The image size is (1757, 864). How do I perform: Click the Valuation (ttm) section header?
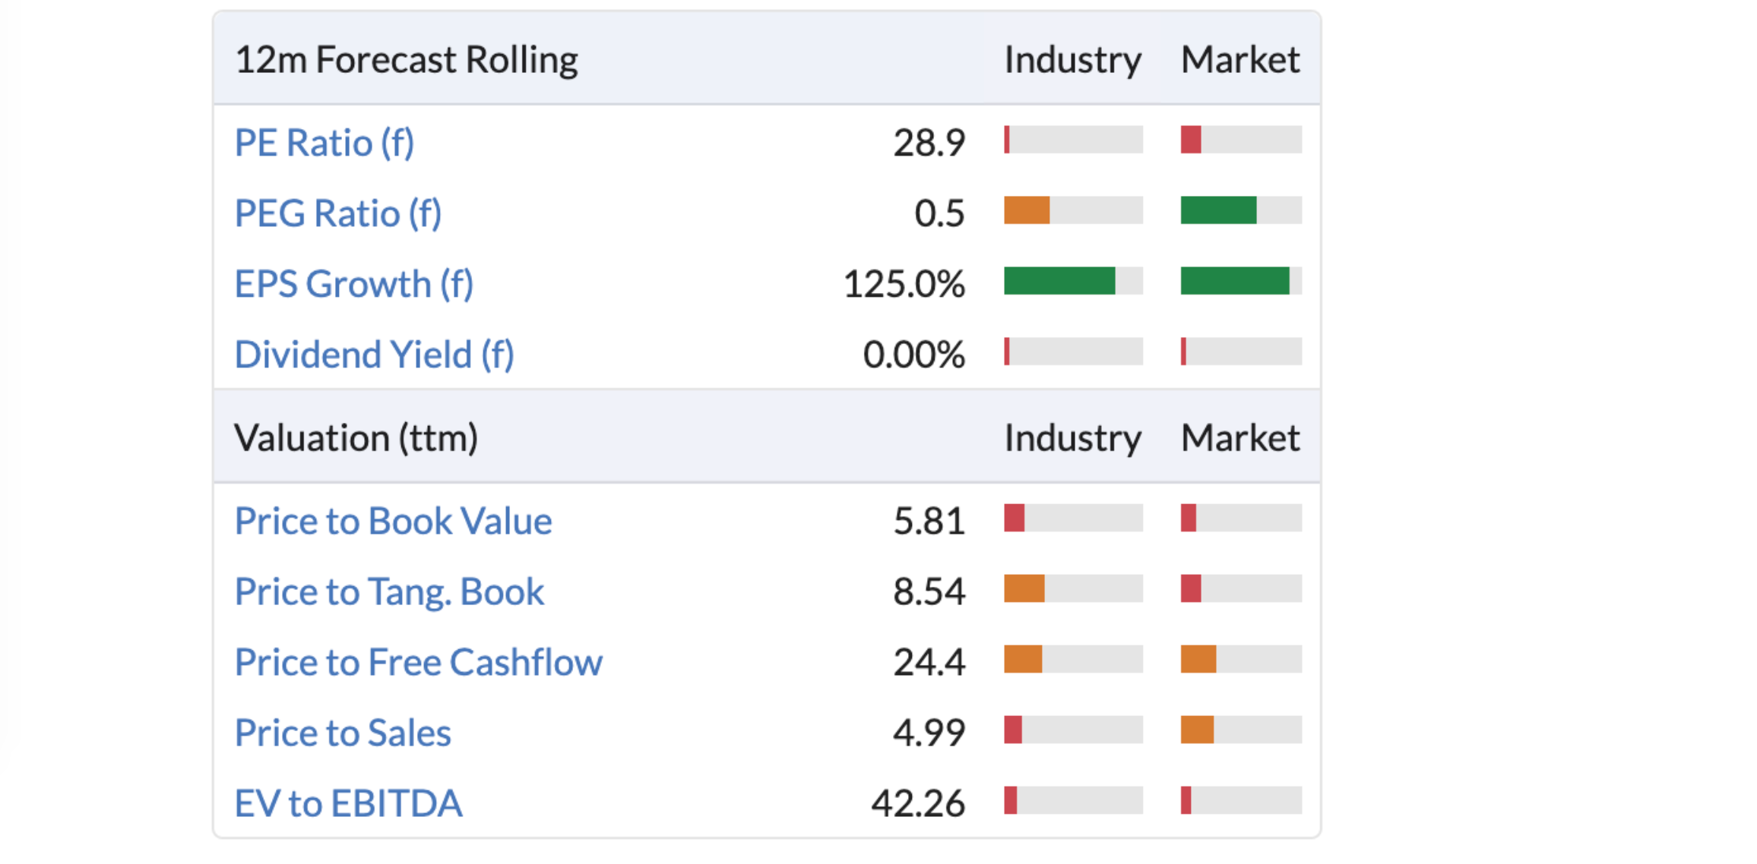(x=356, y=438)
